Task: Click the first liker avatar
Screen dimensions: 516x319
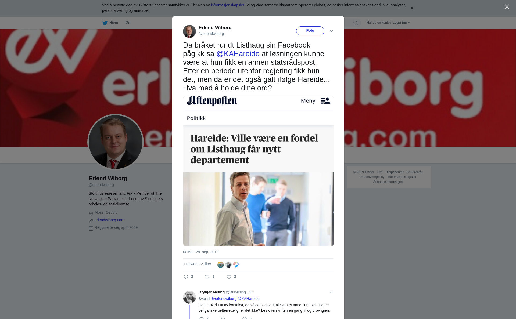Action: (221, 265)
